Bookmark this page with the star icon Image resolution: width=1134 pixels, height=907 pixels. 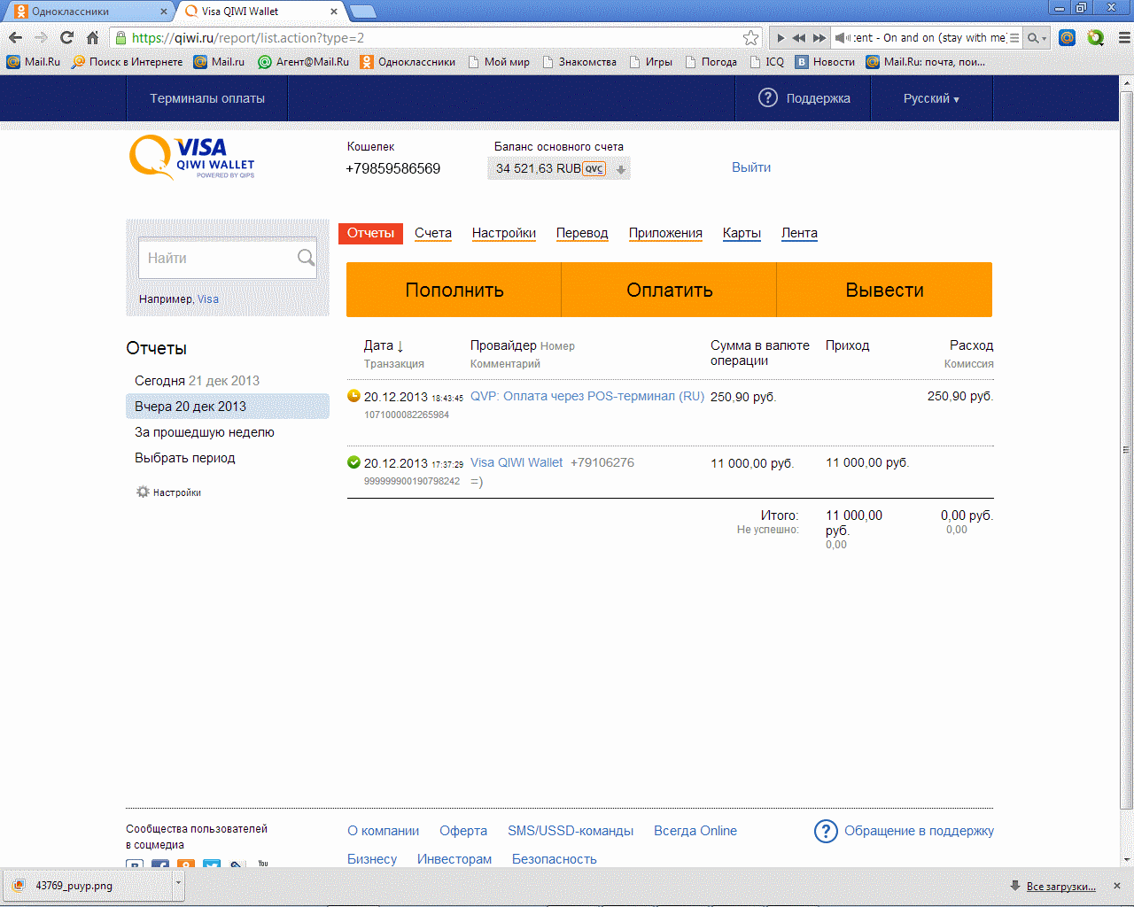pos(751,37)
